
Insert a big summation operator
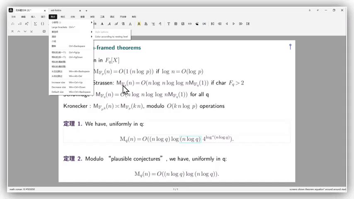[35, 24]
